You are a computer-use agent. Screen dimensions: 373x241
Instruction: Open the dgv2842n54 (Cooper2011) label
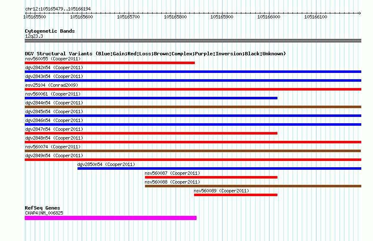click(x=54, y=67)
